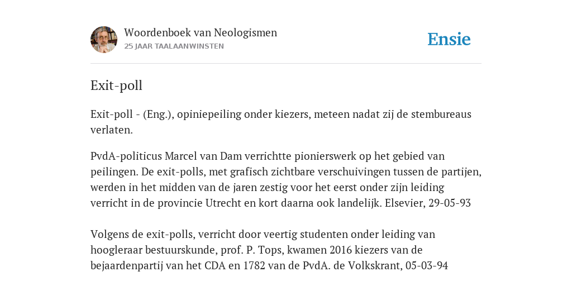Click the Exit-poll heading
The width and height of the screenshot is (572, 286).
116,85
